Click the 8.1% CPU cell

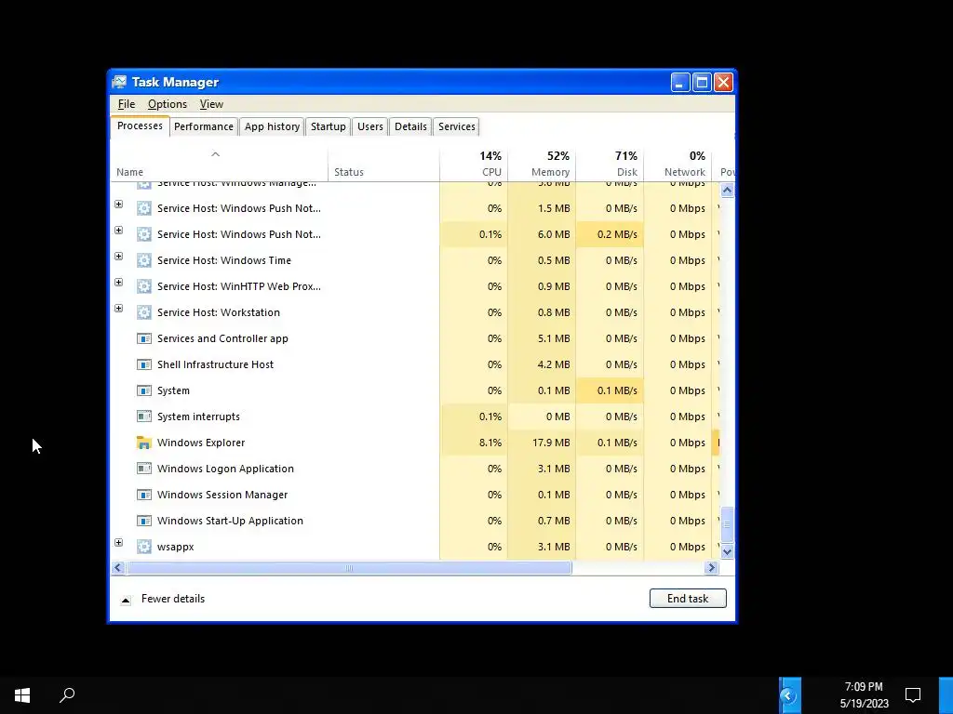[x=474, y=443]
